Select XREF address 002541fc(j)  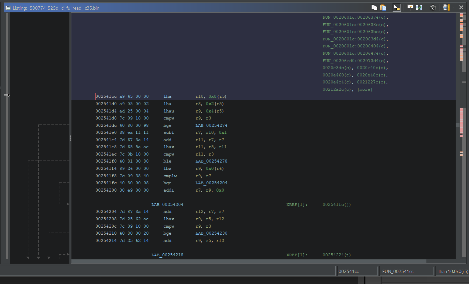337,205
